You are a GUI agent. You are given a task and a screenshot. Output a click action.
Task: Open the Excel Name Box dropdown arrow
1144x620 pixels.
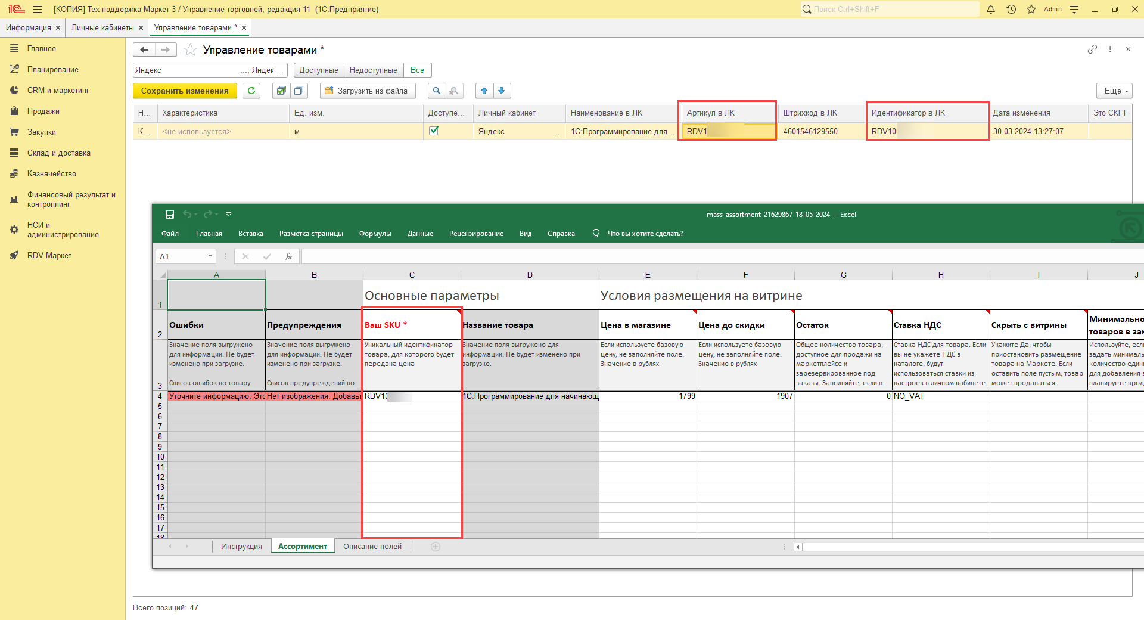[x=210, y=256]
